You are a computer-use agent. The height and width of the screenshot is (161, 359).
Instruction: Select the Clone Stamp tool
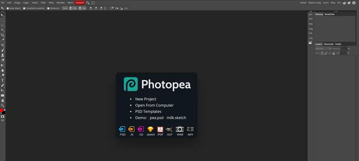(3, 55)
